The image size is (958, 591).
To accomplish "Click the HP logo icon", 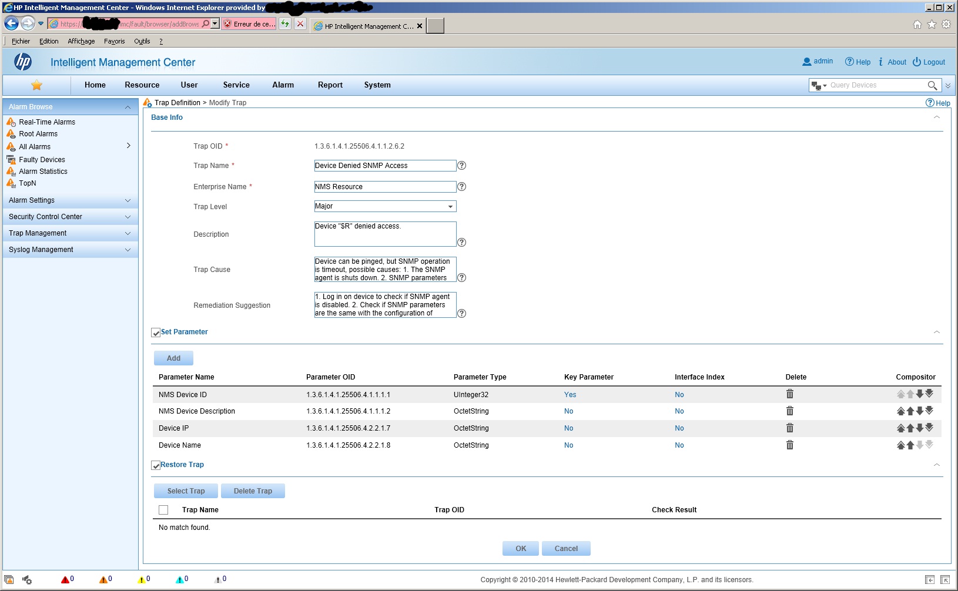I will click(x=23, y=62).
